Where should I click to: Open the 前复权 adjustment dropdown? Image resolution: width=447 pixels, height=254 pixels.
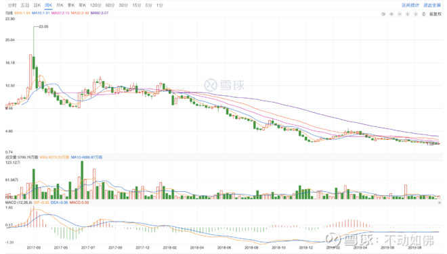coord(435,14)
